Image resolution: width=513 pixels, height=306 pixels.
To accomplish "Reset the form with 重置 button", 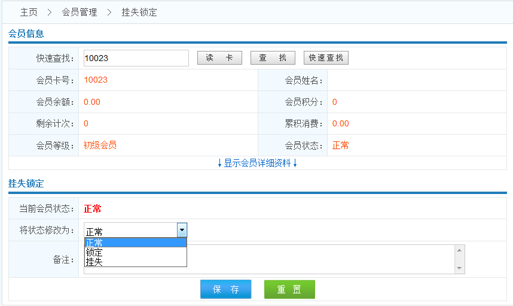I will pyautogui.click(x=289, y=289).
